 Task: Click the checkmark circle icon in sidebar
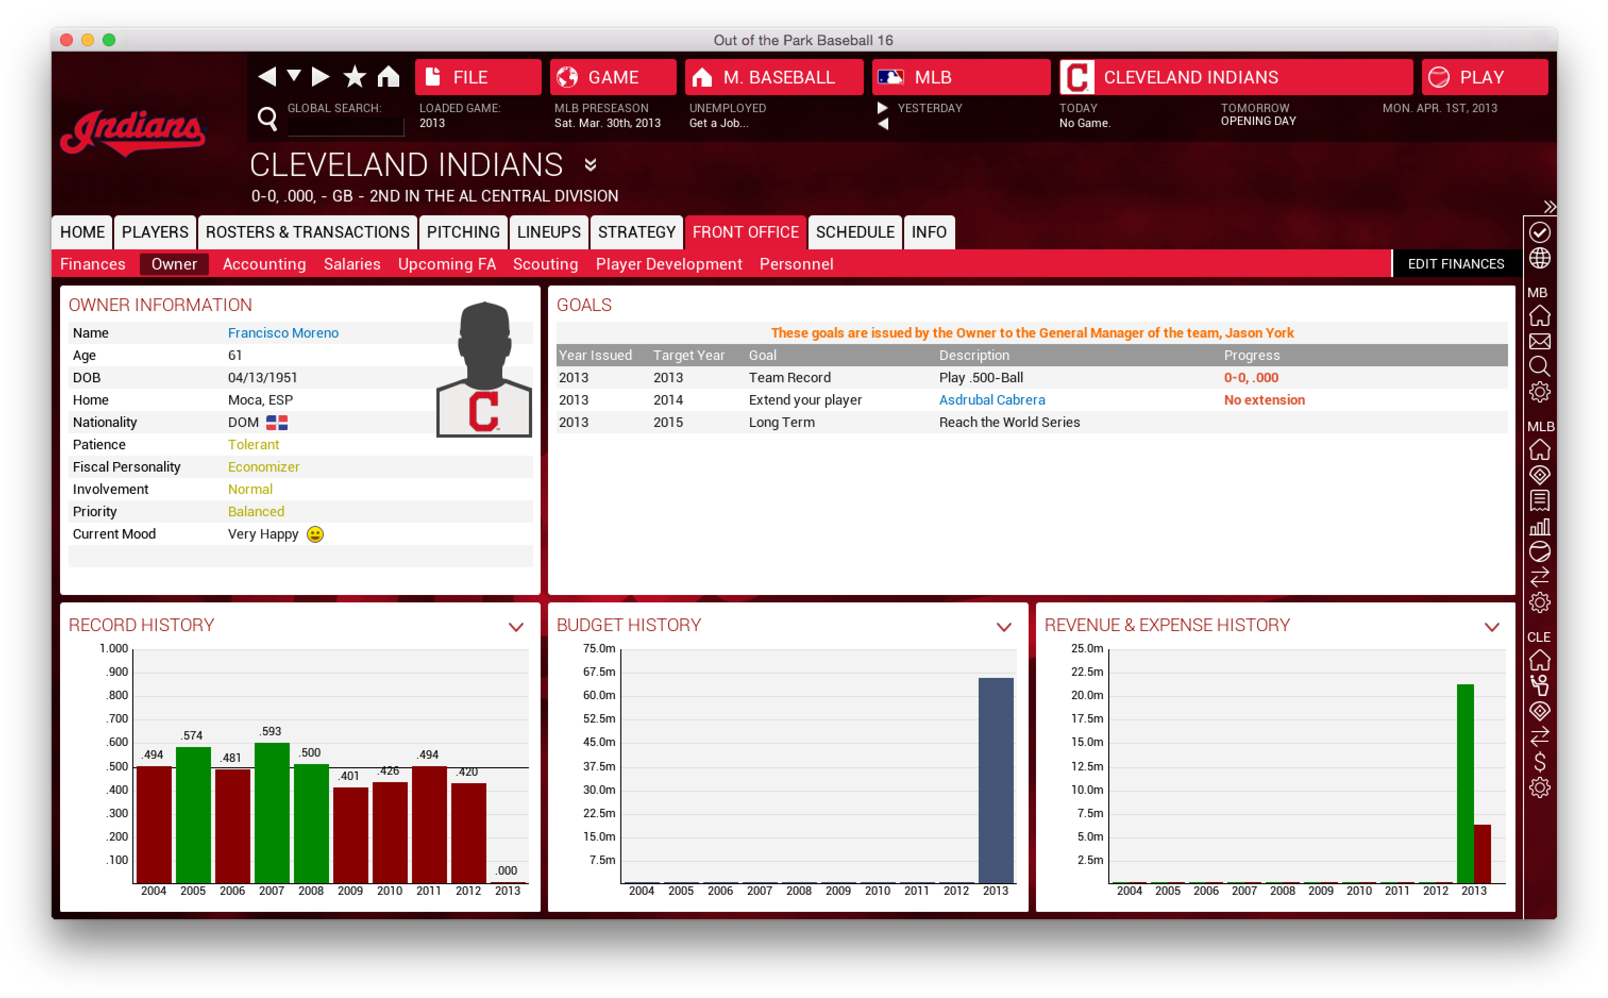tap(1539, 232)
